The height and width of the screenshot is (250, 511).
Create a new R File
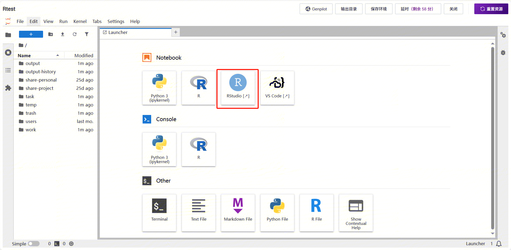point(316,213)
